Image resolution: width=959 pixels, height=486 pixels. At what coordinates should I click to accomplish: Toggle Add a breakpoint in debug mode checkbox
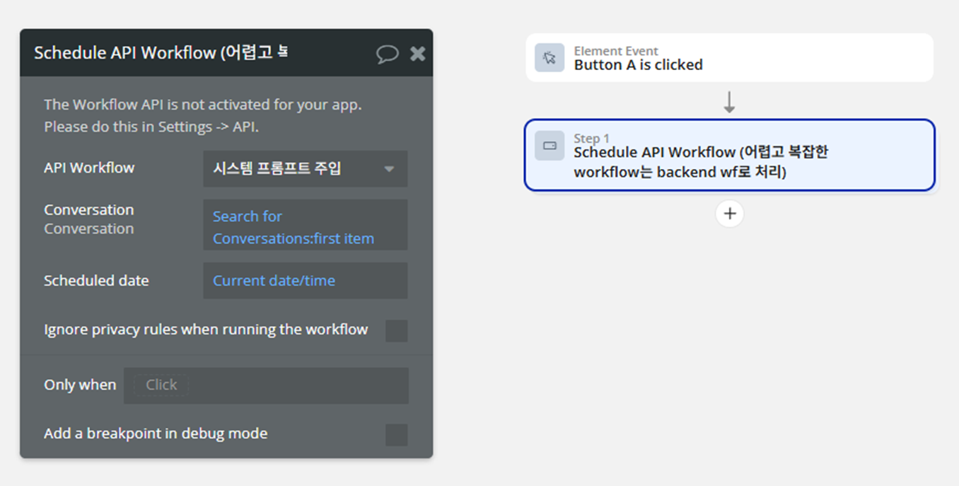pos(396,434)
